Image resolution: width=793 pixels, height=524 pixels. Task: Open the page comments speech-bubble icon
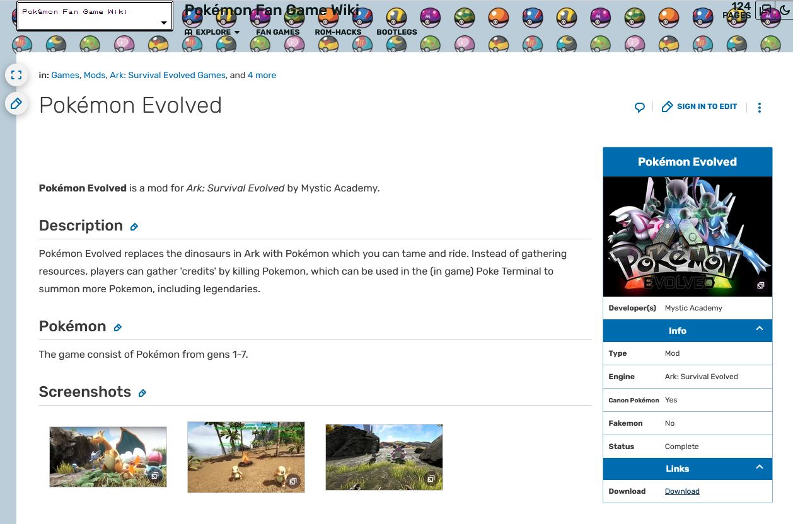coord(640,107)
